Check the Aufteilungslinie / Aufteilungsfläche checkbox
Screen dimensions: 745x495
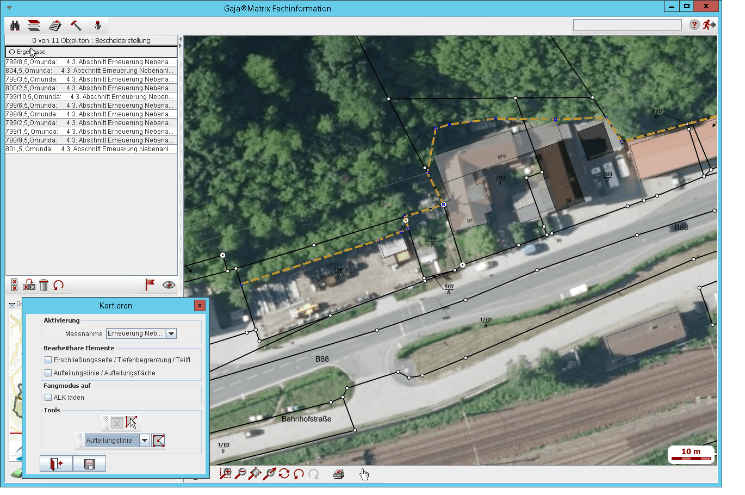point(48,373)
